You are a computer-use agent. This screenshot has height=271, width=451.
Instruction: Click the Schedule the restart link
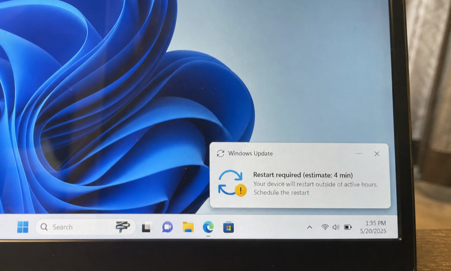pyautogui.click(x=281, y=193)
